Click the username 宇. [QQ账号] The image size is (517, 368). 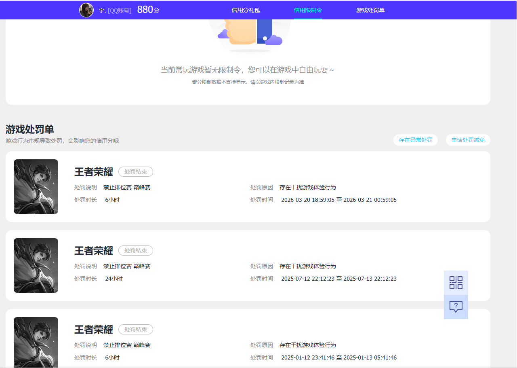[115, 11]
